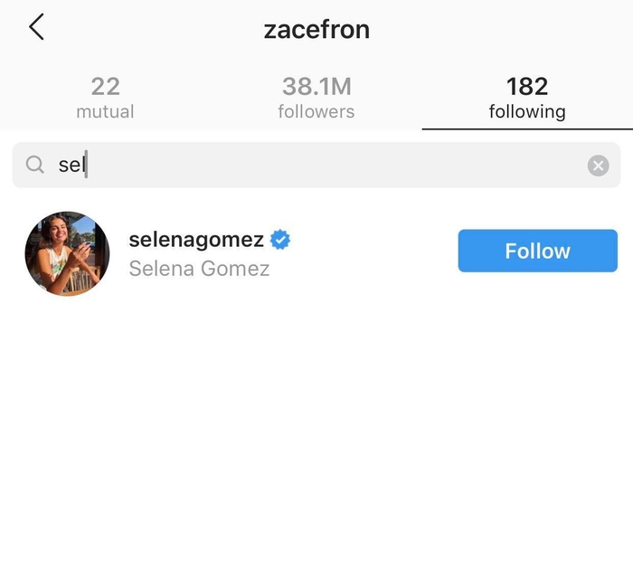The image size is (633, 580).
Task: Select the selenagomez search result row
Action: coord(316,253)
